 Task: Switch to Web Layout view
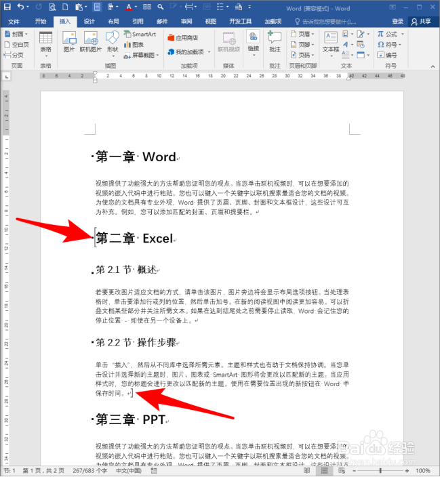point(342,471)
